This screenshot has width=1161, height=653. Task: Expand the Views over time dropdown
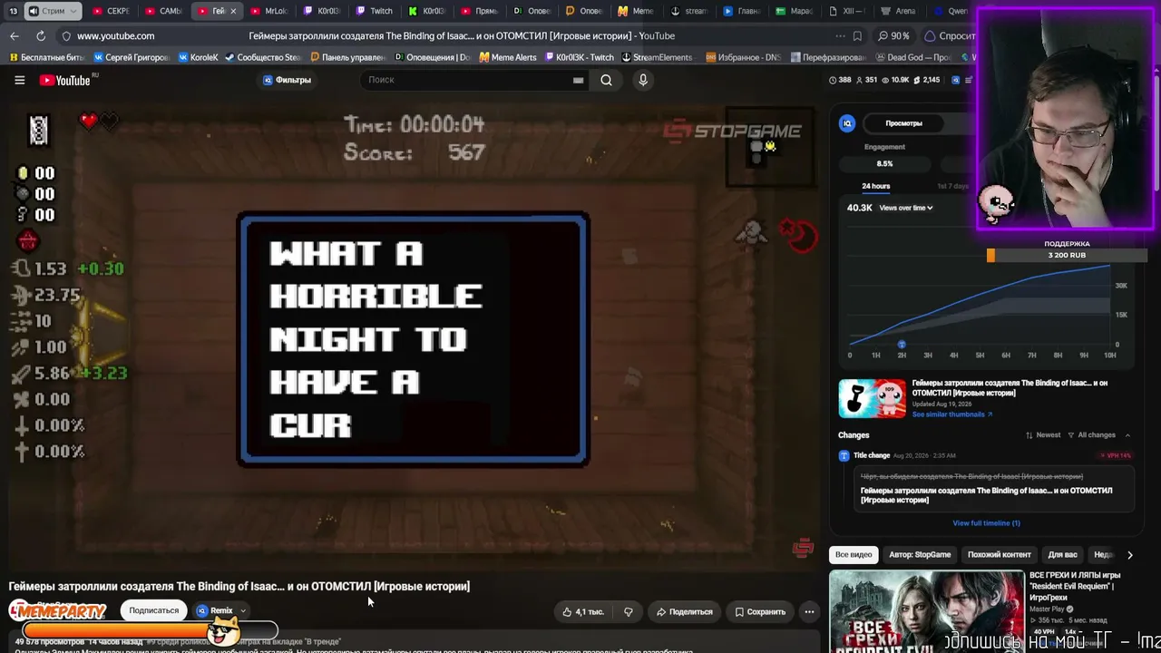point(906,208)
